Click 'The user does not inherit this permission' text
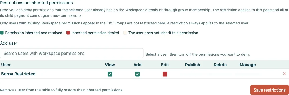Screen dimensions: 289x95 [x=163, y=33]
